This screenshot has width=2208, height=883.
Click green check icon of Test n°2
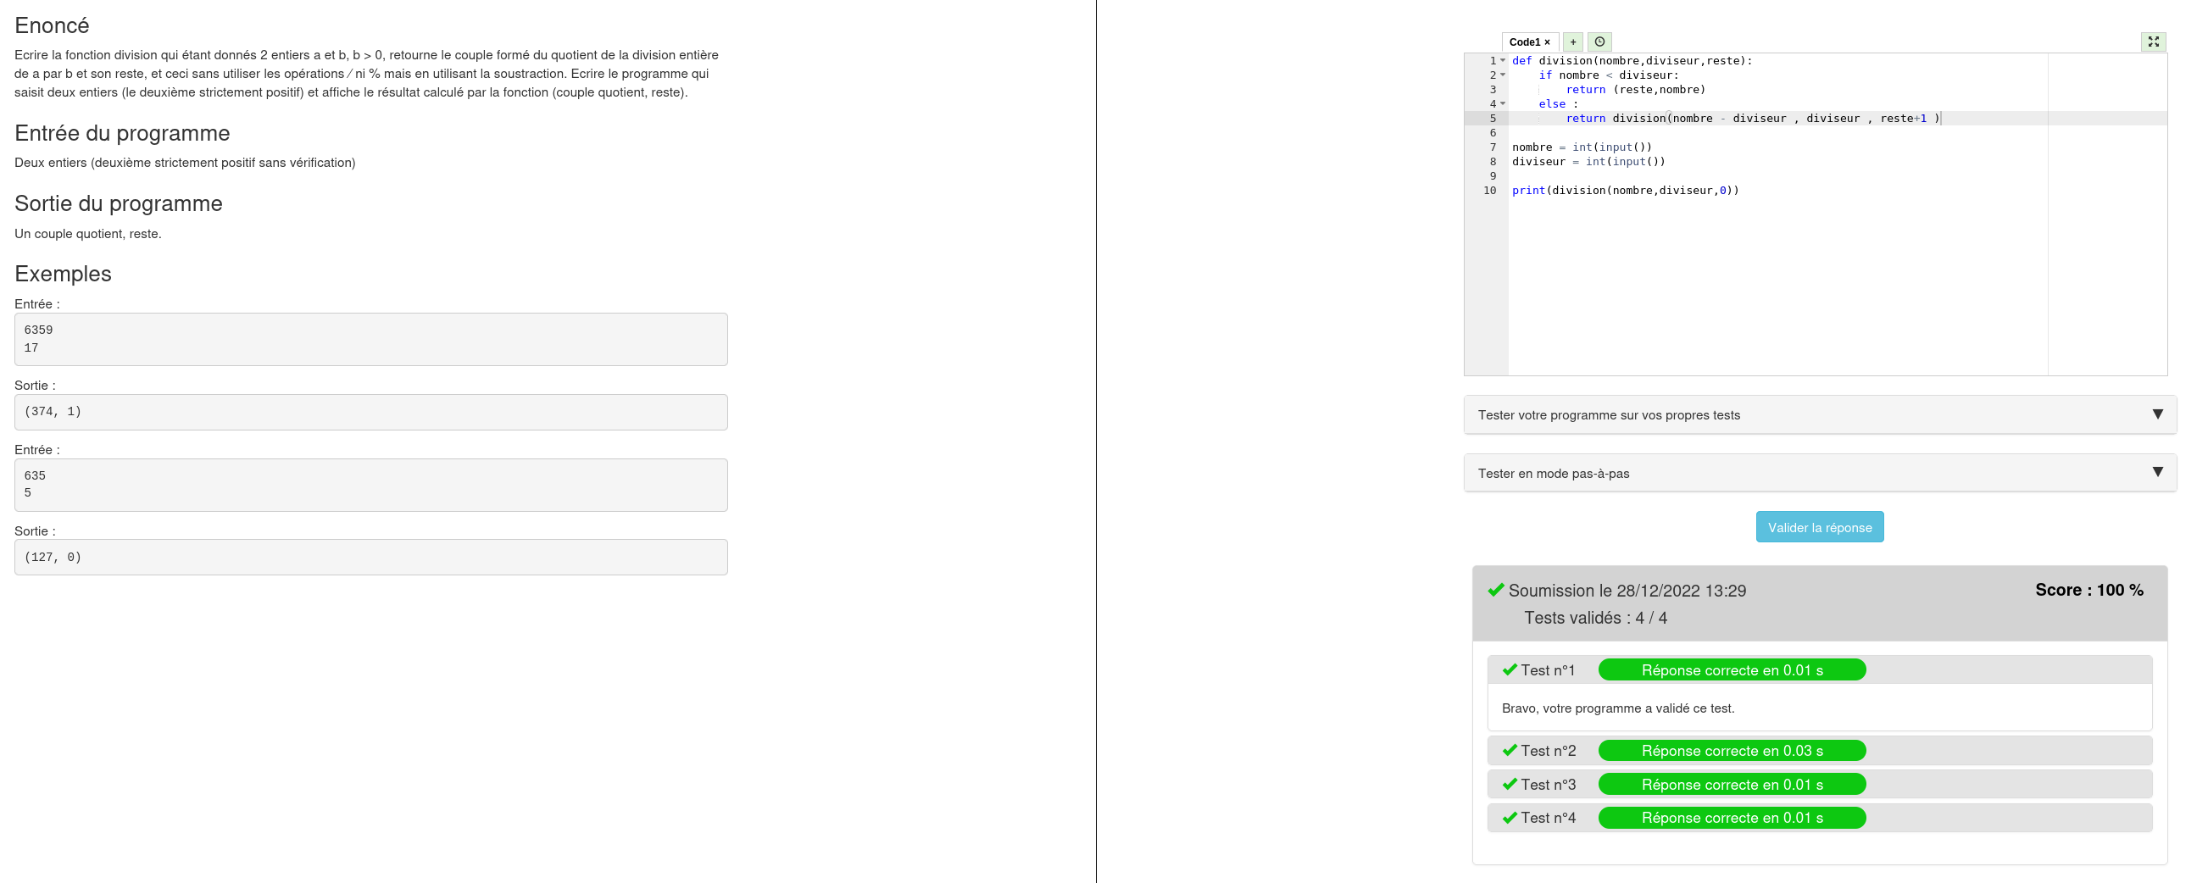pyautogui.click(x=1510, y=751)
